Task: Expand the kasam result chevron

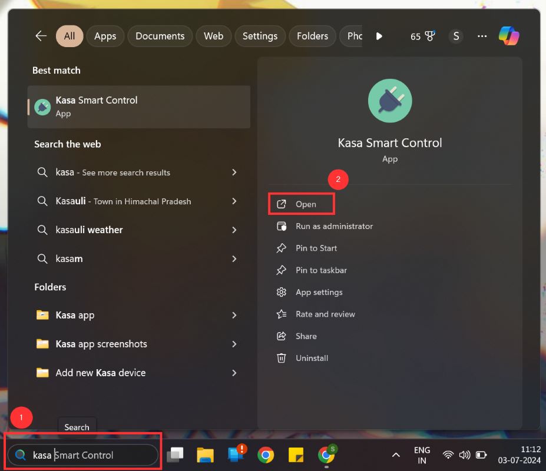Action: tap(234, 258)
